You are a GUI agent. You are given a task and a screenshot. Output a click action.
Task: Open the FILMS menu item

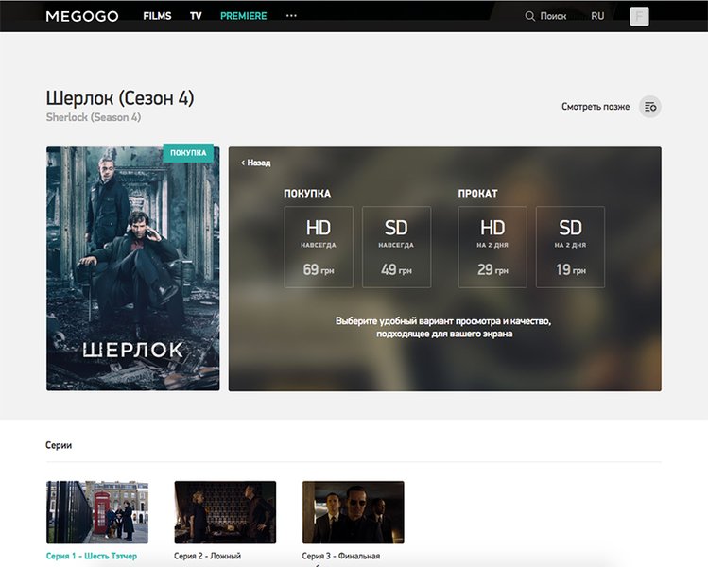(x=157, y=16)
